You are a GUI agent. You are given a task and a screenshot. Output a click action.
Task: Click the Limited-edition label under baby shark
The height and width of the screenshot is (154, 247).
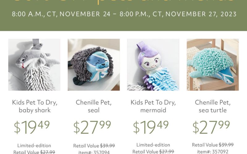click(34, 145)
